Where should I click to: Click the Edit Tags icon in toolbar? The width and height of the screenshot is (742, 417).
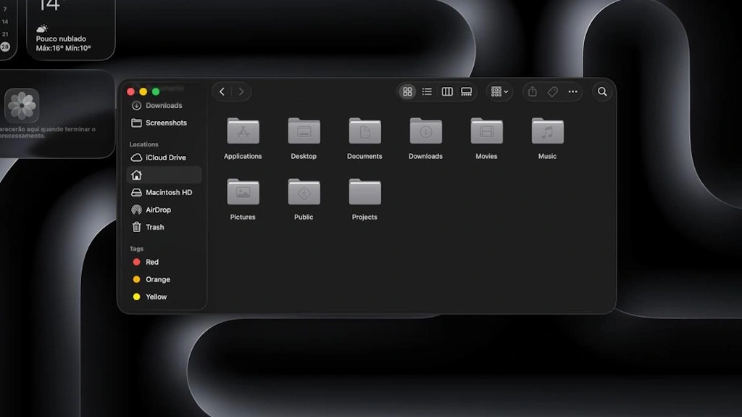click(x=552, y=91)
